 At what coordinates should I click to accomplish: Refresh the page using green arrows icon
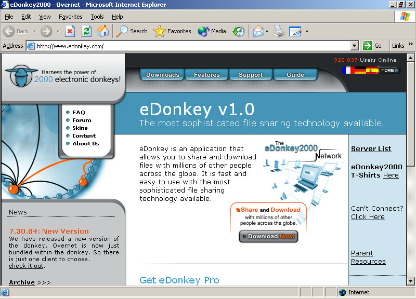(x=86, y=31)
